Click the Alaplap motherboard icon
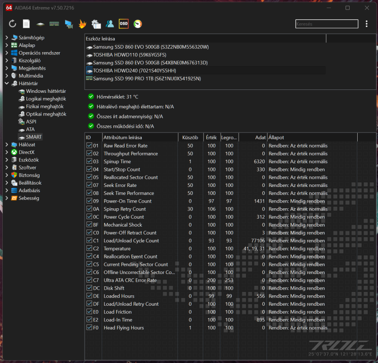 (14, 45)
